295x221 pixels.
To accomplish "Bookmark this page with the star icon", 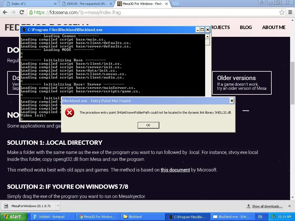I will 282,12.
